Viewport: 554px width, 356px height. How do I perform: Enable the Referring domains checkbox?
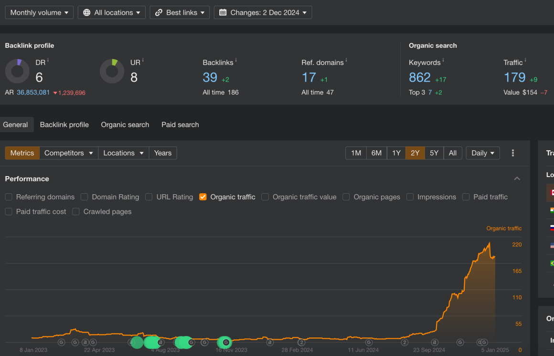[8, 197]
